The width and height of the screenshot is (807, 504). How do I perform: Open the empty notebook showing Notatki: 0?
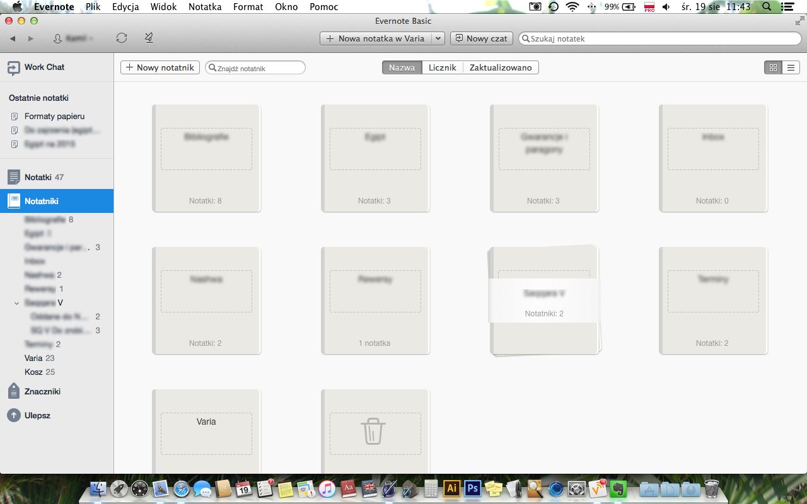[713, 158]
